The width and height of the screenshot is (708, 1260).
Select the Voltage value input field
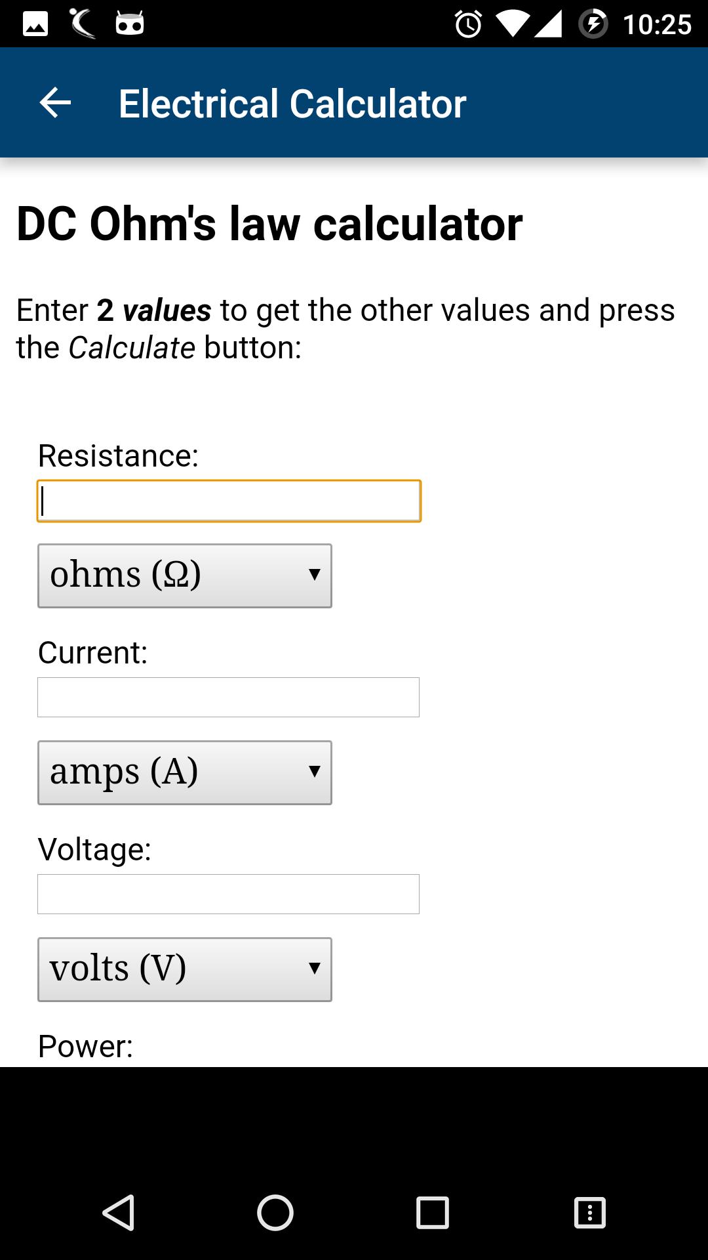click(228, 894)
